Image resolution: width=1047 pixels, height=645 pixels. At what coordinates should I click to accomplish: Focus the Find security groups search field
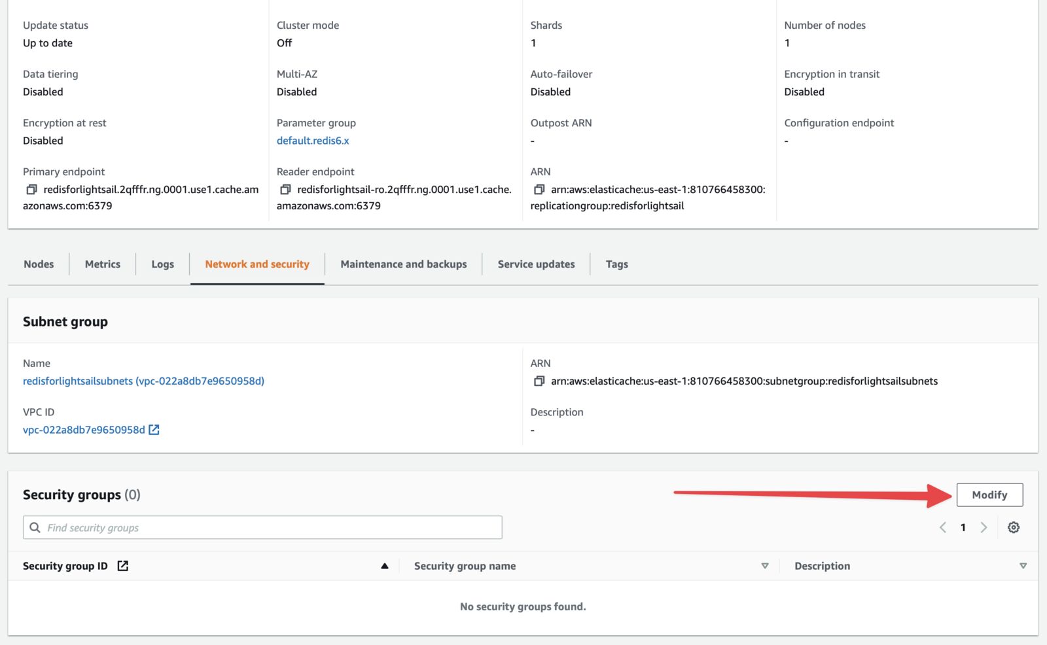click(262, 527)
